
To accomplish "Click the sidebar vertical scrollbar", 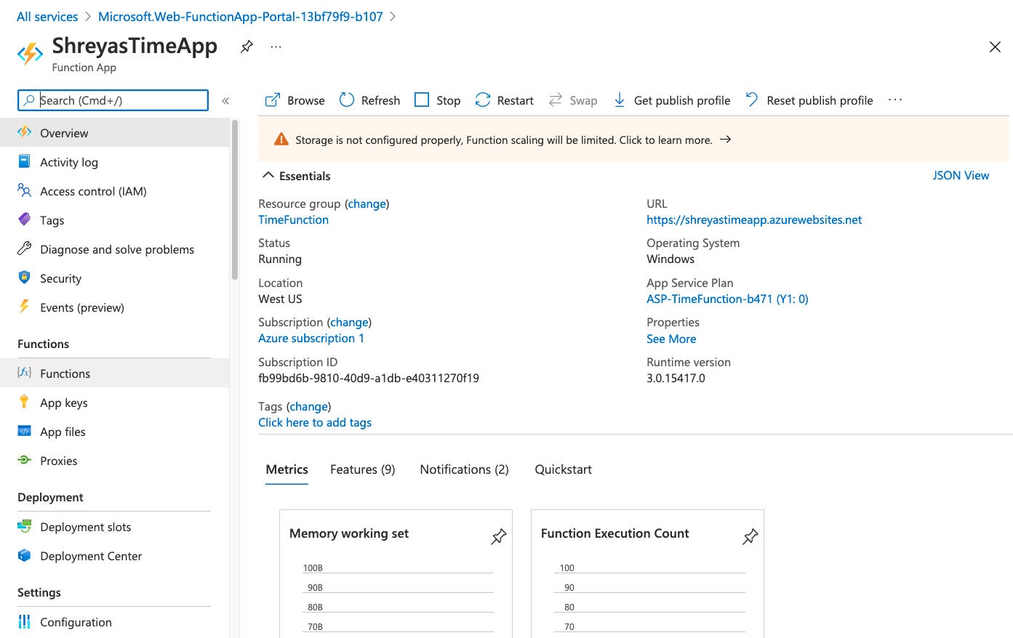I will click(x=234, y=200).
